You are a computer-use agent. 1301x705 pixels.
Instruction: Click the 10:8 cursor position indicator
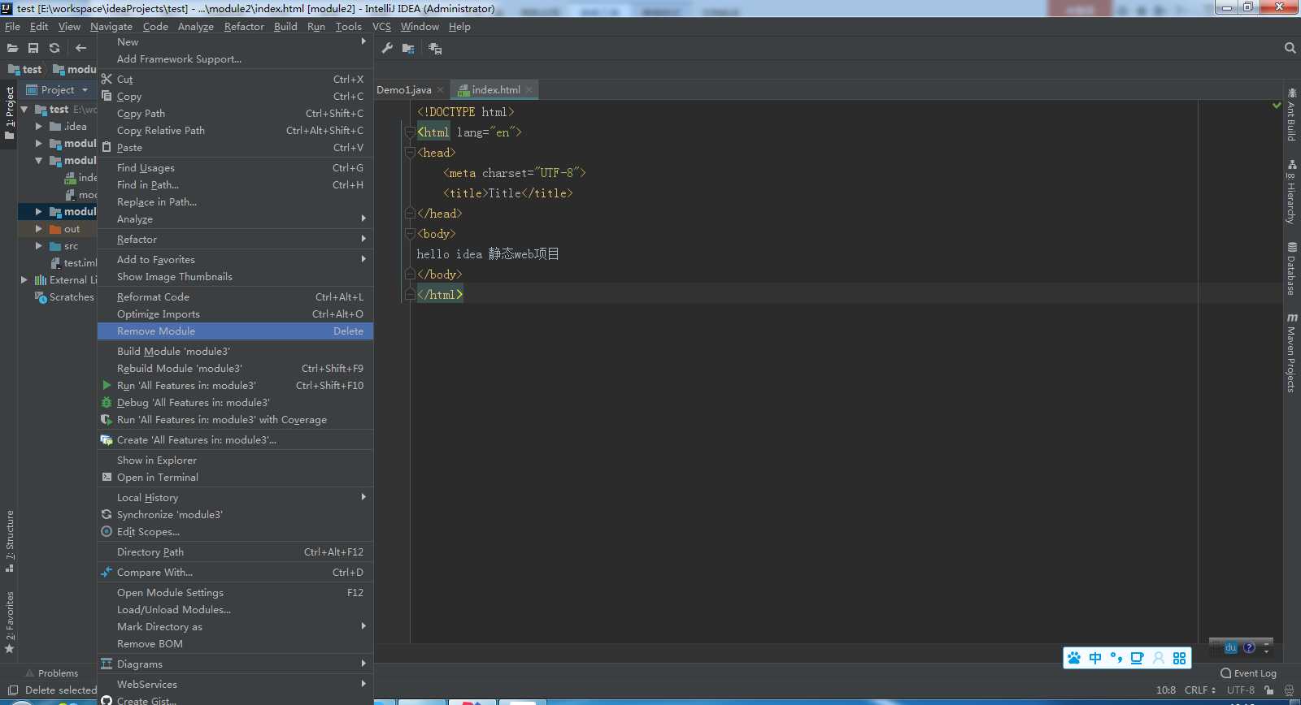click(x=1166, y=690)
